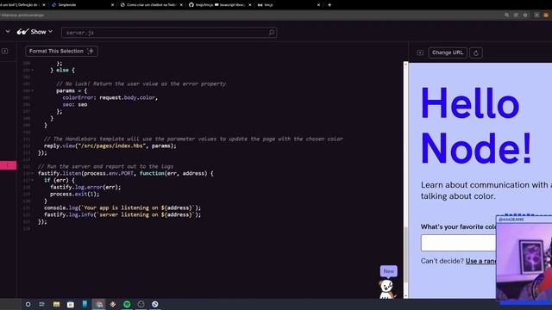
Task: Click sparkle icon in Format This Selection
Action: click(x=91, y=51)
